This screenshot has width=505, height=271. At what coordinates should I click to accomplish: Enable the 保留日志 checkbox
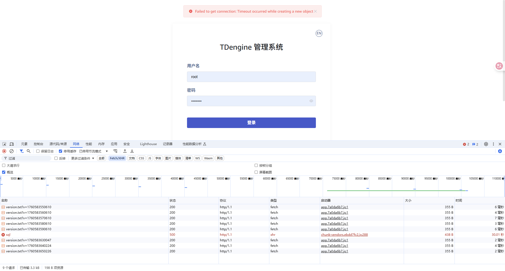point(38,151)
